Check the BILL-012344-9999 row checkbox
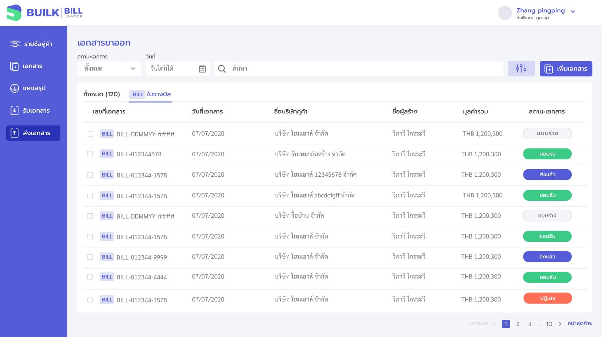Viewport: 602px width, 337px height. click(90, 257)
